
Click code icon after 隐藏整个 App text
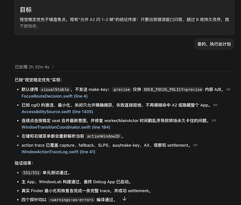click(x=215, y=105)
